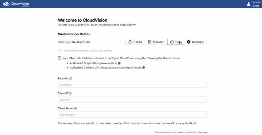Image resolution: width=262 pixels, height=135 pixels.
Task: Toggle the use my own OAuth settings checkbox
Action: [x=59, y=51]
